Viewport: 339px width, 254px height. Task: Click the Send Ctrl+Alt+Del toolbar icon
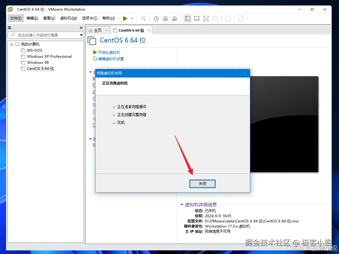coord(143,19)
